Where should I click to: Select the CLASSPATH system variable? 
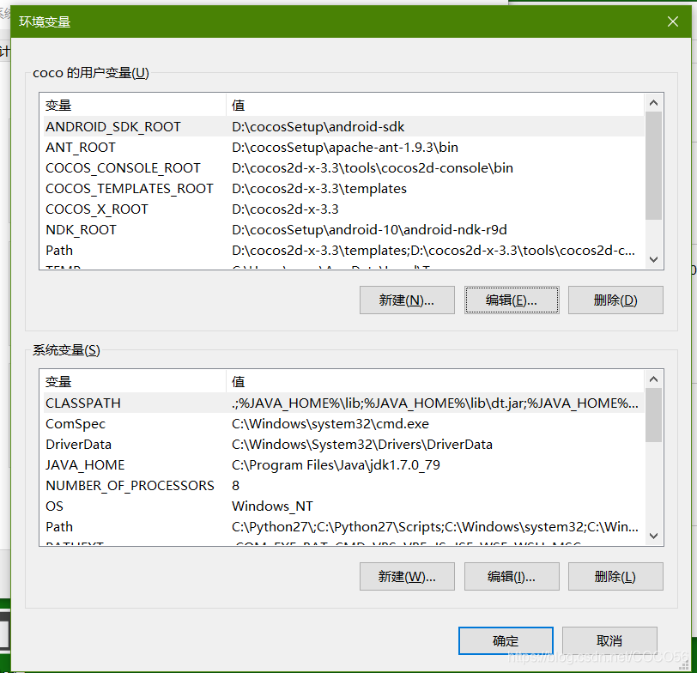click(x=343, y=403)
